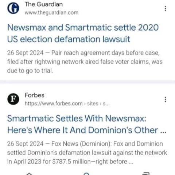Image resolution: width=175 pixels, height=175 pixels.
Task: Tap the search icon in bottom navigation bar
Action: (x=86, y=174)
